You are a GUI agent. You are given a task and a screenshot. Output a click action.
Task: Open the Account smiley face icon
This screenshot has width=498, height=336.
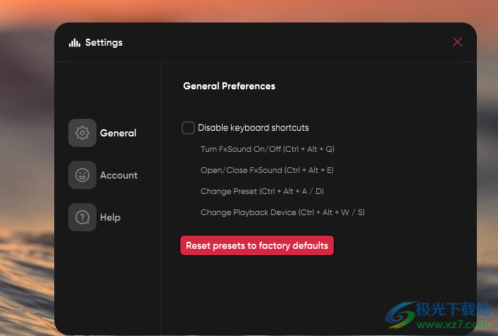[82, 175]
